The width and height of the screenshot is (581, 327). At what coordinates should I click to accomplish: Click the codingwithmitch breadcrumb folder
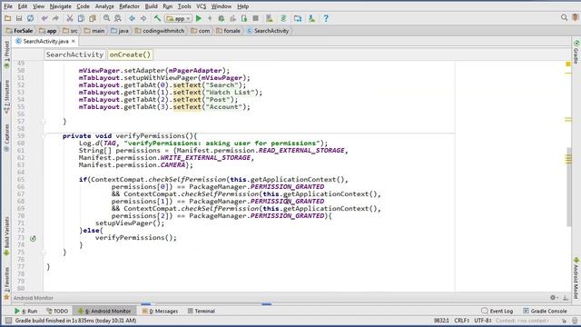(x=160, y=31)
